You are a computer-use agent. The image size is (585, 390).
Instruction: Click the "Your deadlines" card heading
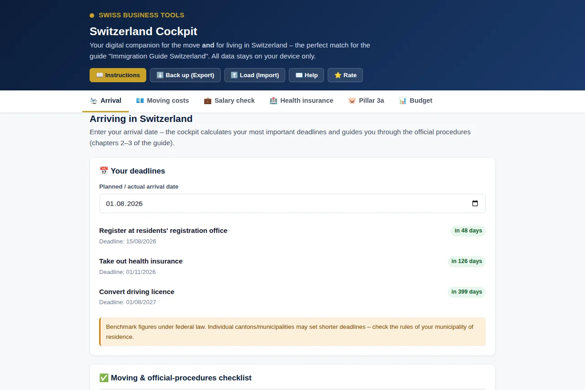[x=132, y=171]
